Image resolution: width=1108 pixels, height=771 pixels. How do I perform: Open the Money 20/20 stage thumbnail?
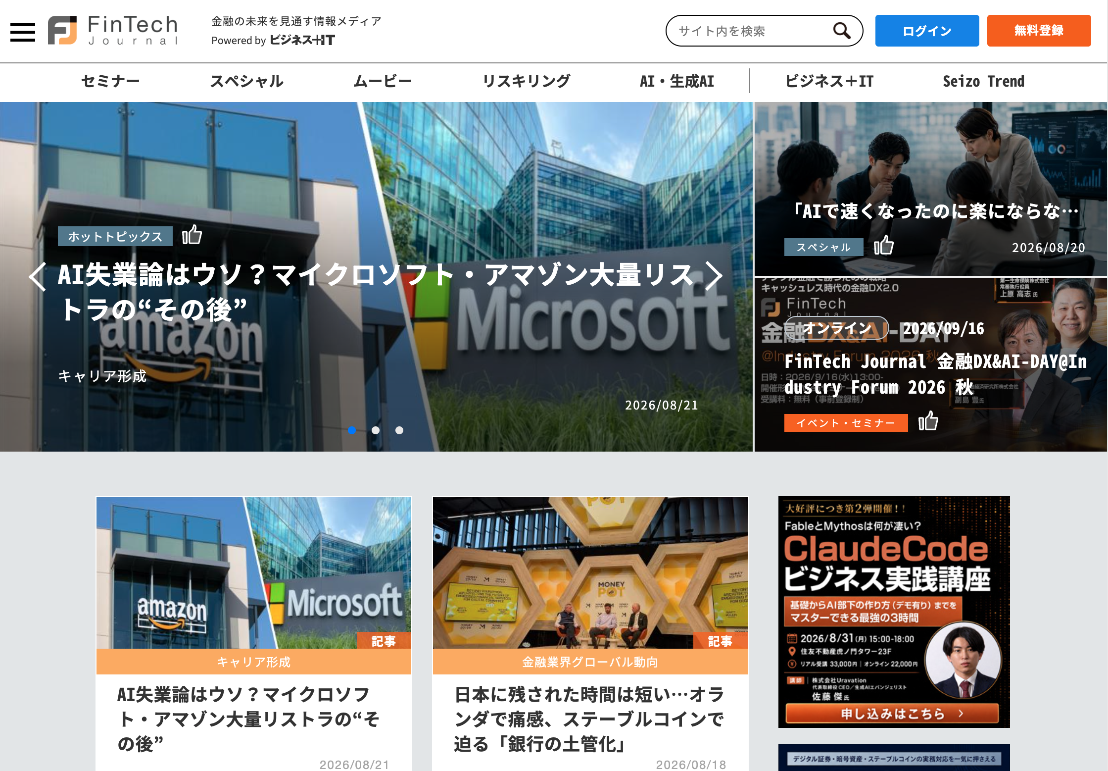(590, 572)
